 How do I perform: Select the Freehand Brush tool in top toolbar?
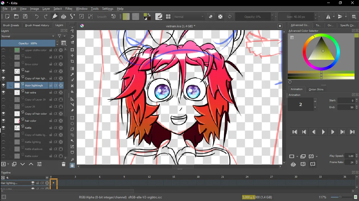55,16
